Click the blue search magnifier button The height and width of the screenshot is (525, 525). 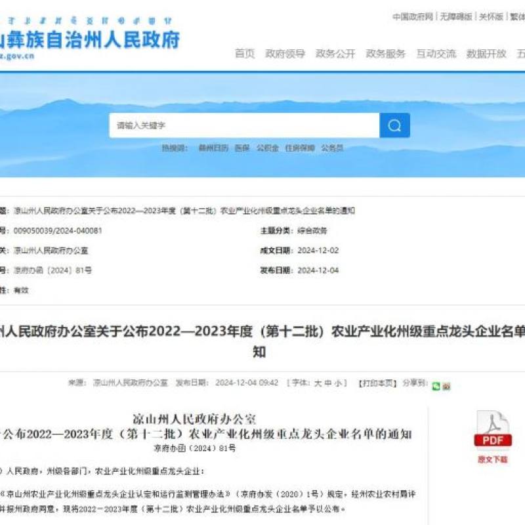click(x=394, y=125)
